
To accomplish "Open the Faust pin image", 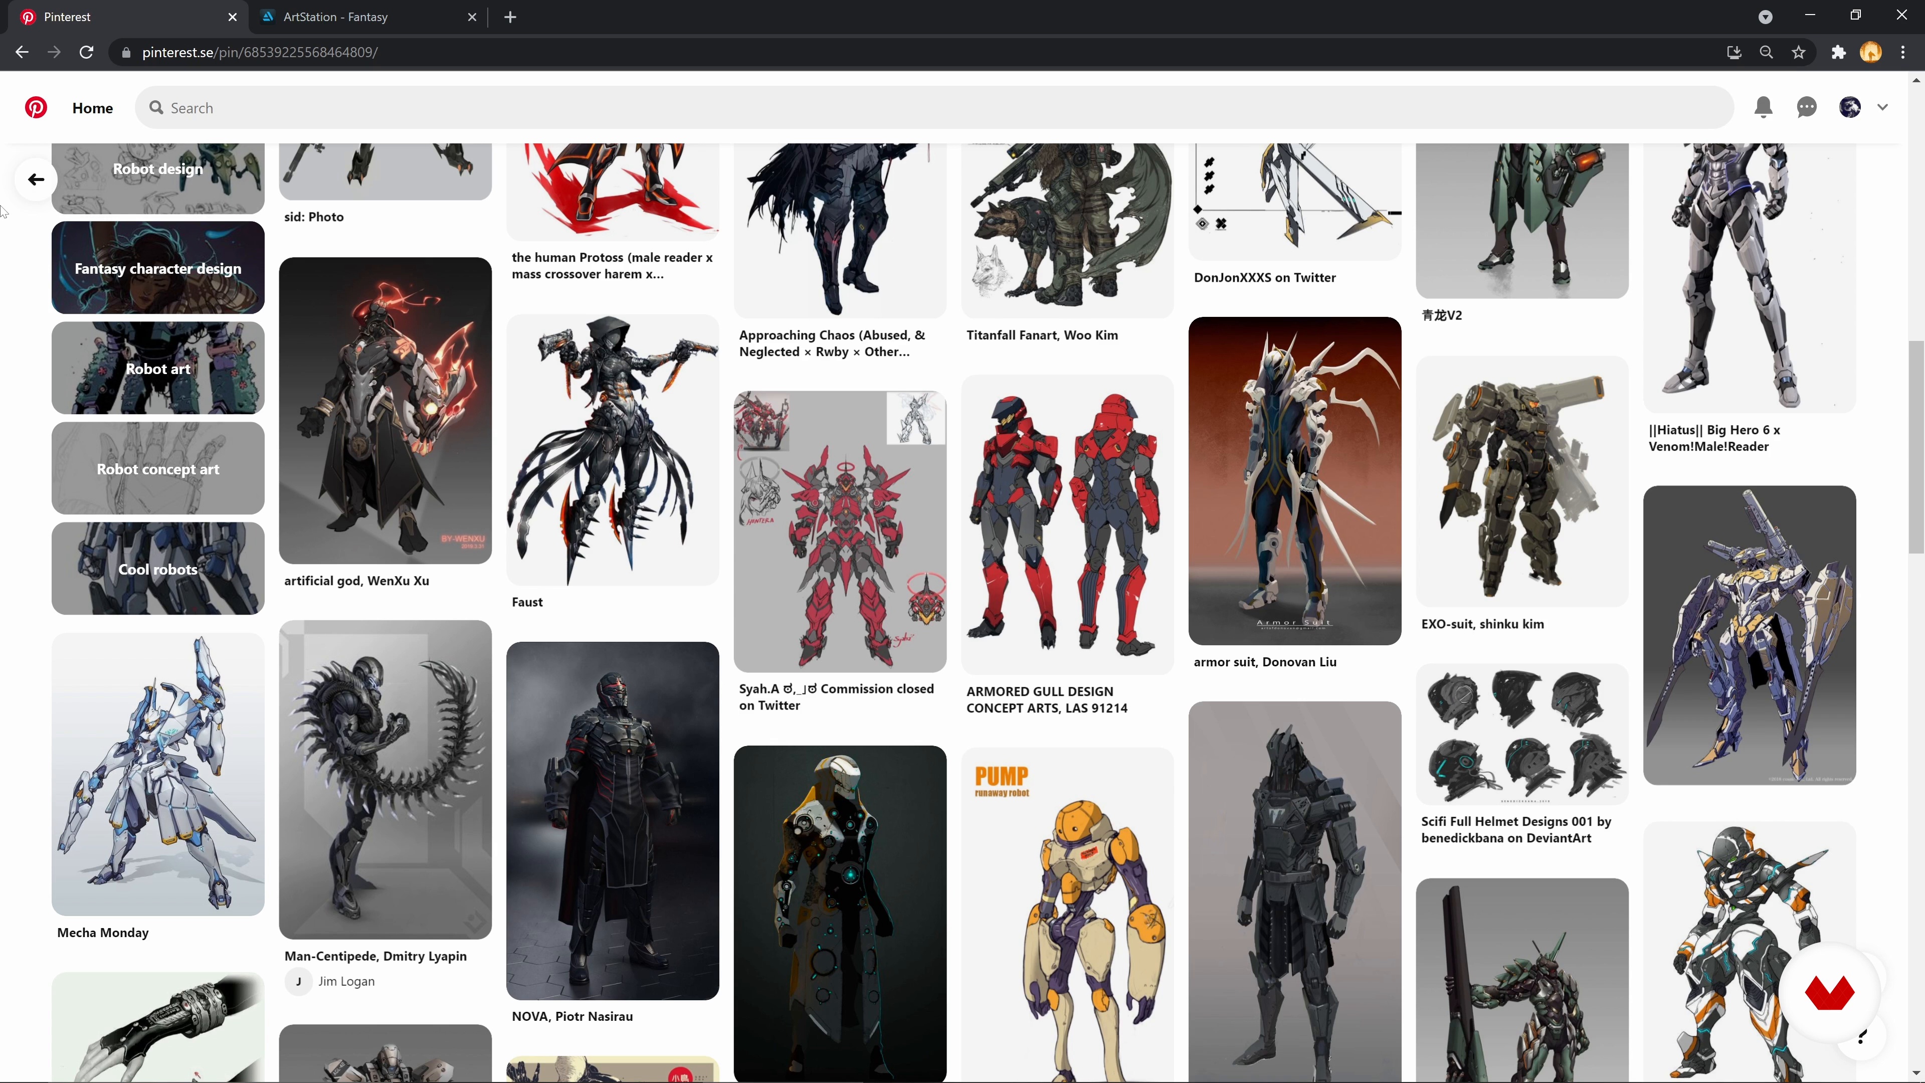I will tap(612, 449).
